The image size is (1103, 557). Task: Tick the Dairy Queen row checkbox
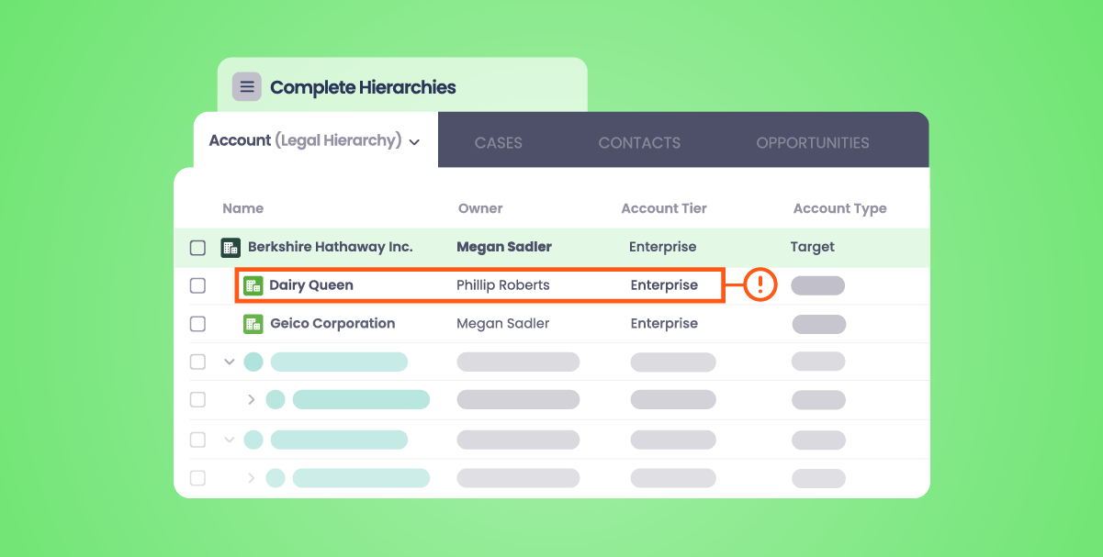click(197, 285)
